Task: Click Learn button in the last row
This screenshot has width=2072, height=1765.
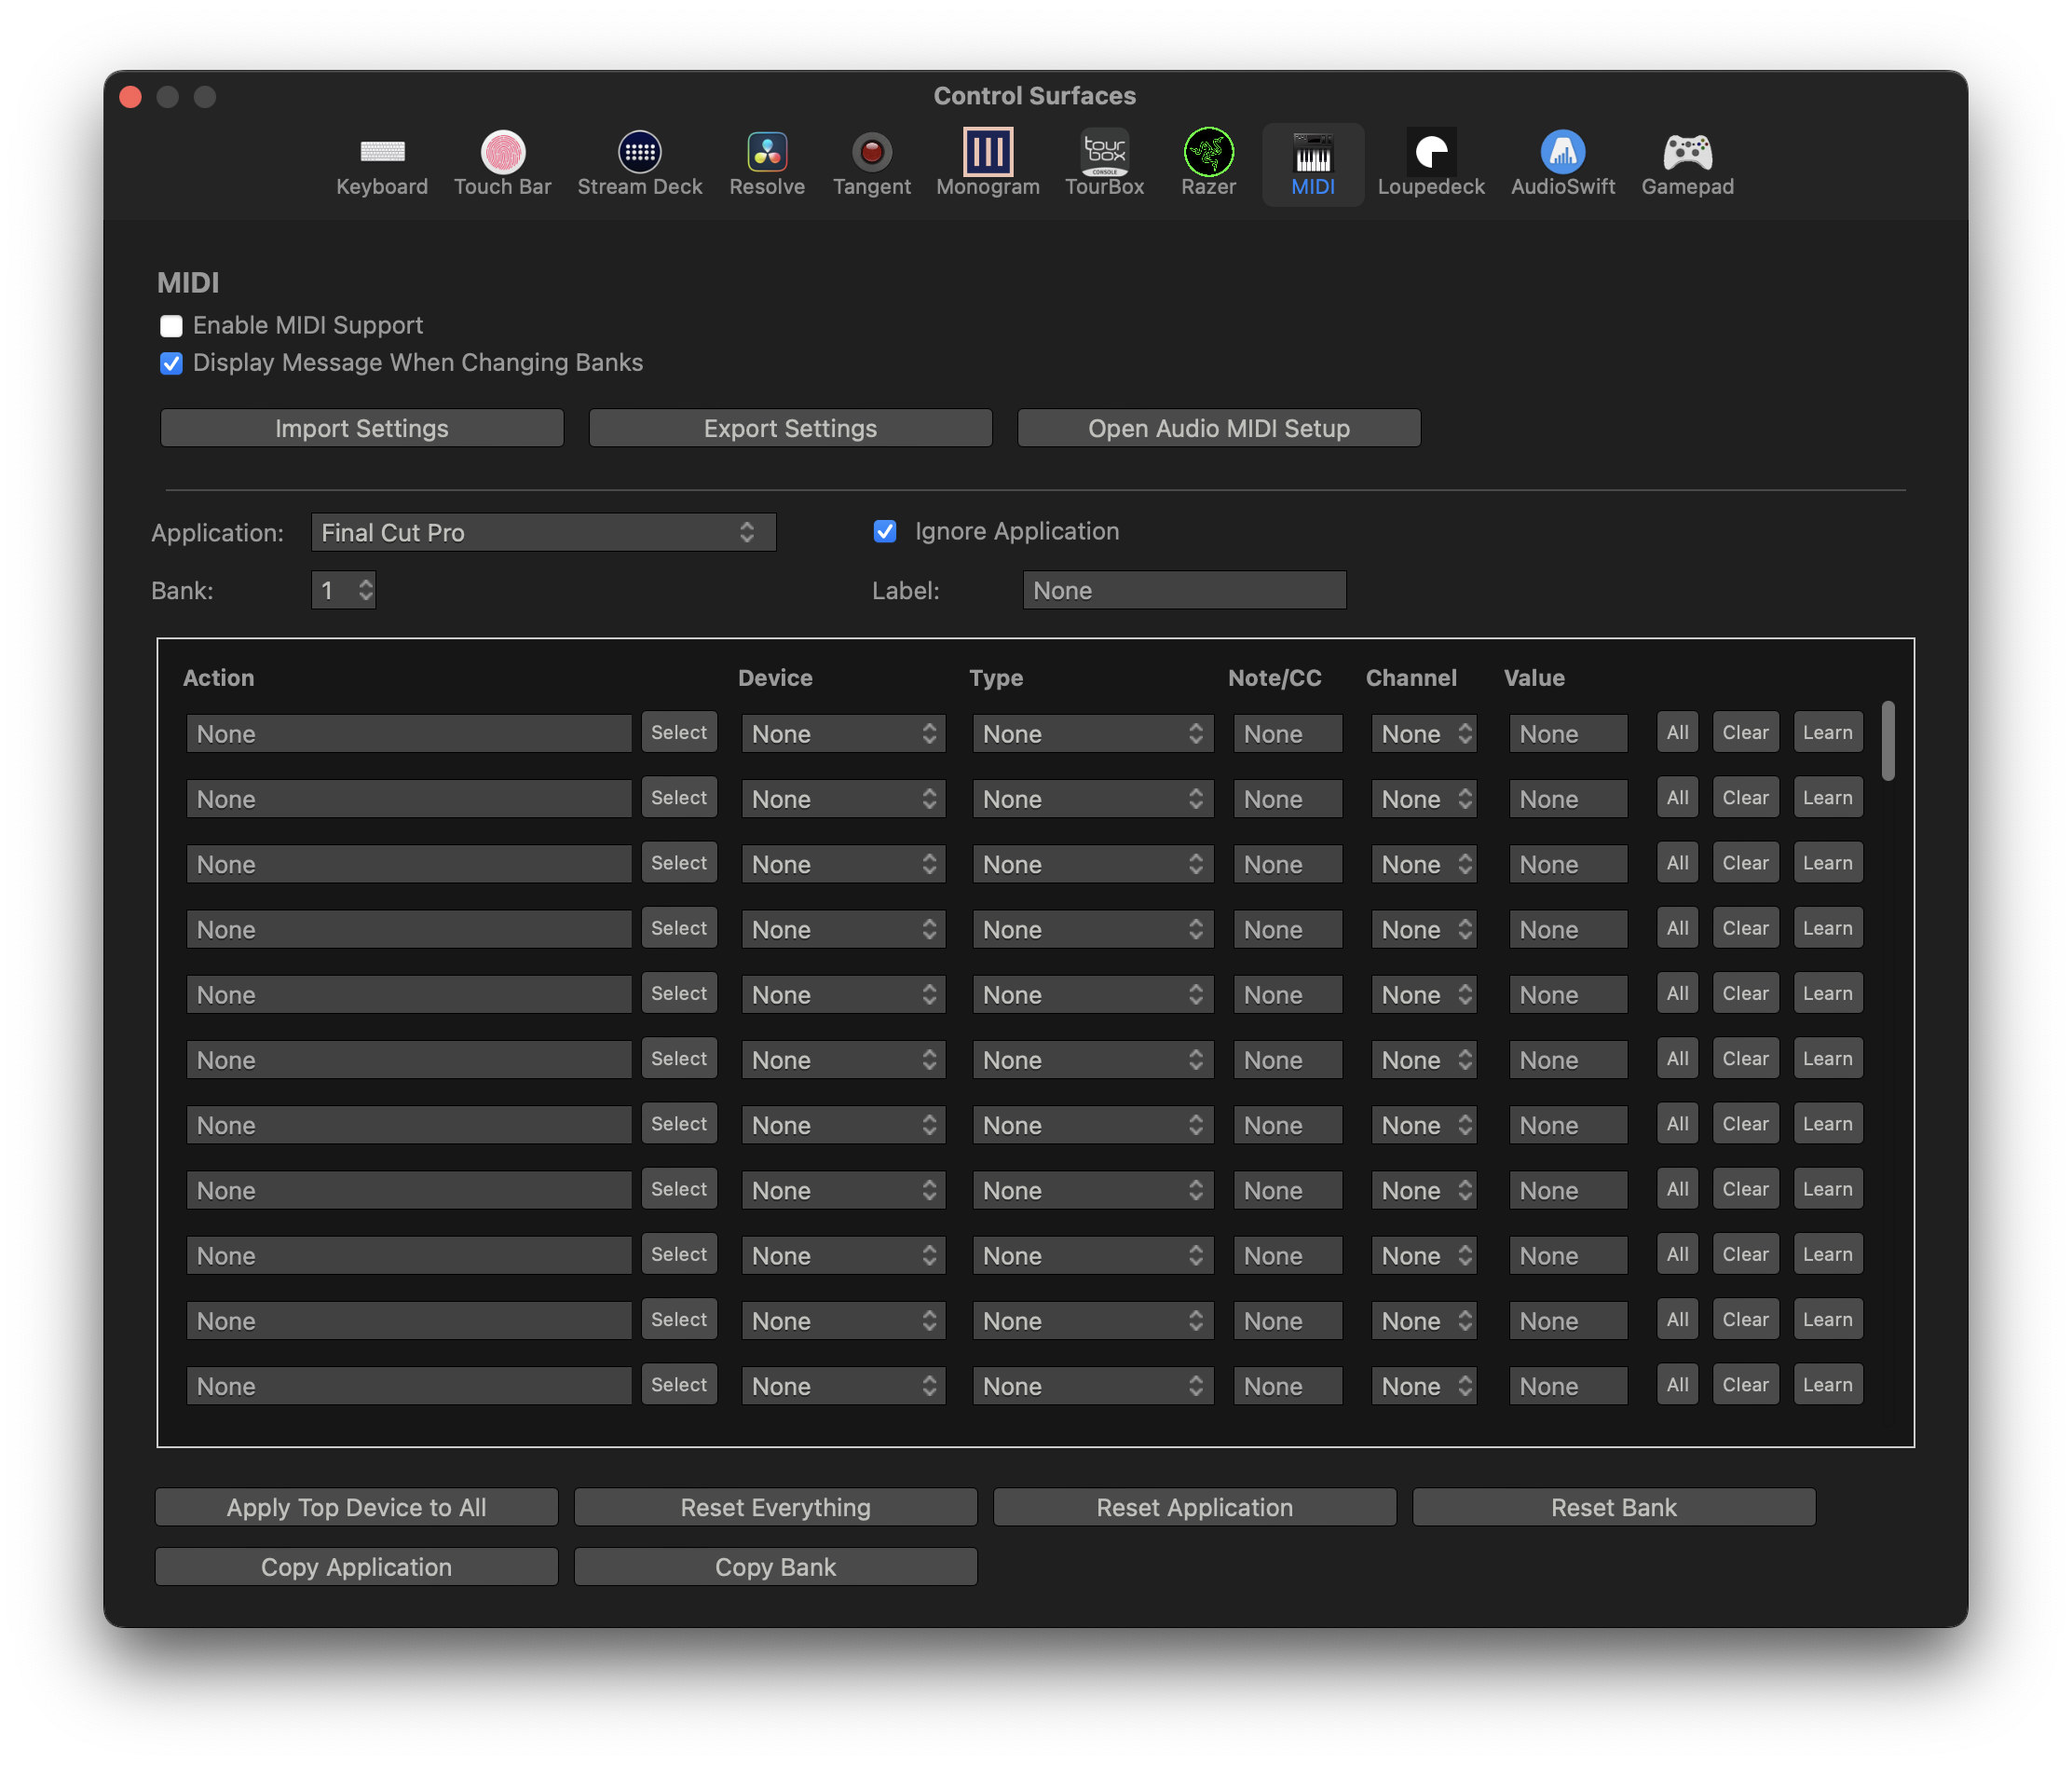Action: 1827,1385
